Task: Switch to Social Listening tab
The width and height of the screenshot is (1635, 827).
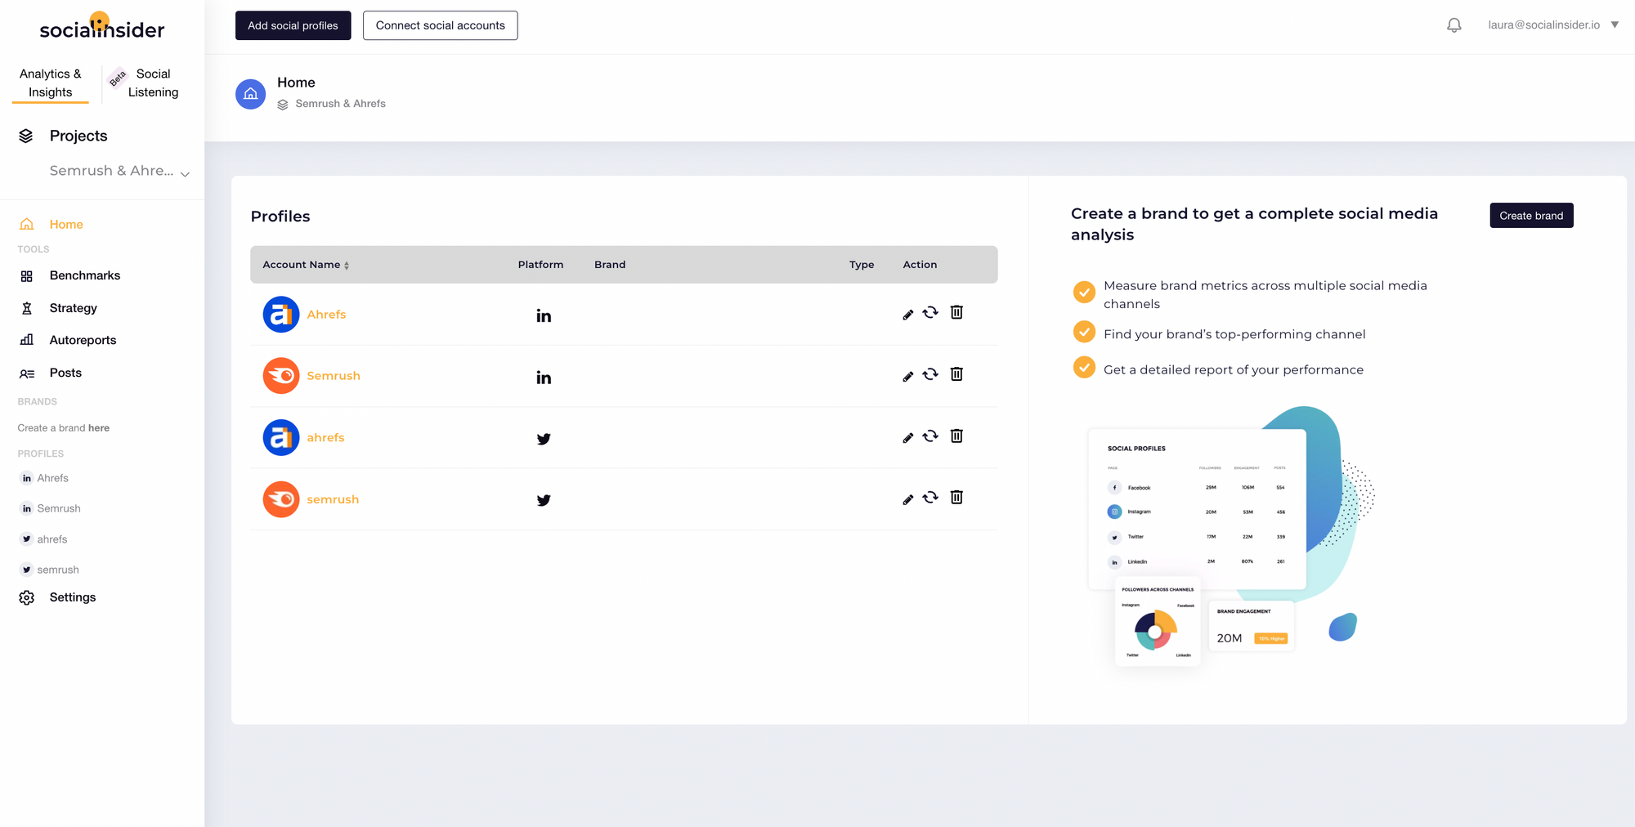Action: 153,83
